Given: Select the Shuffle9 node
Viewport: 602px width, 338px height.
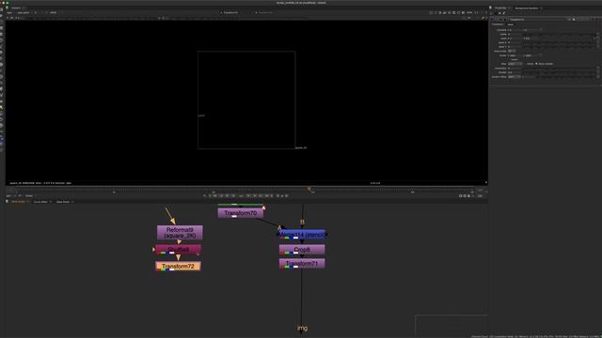Looking at the screenshot, I should click(178, 250).
